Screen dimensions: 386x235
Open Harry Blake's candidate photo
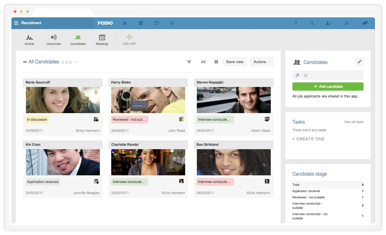148,100
